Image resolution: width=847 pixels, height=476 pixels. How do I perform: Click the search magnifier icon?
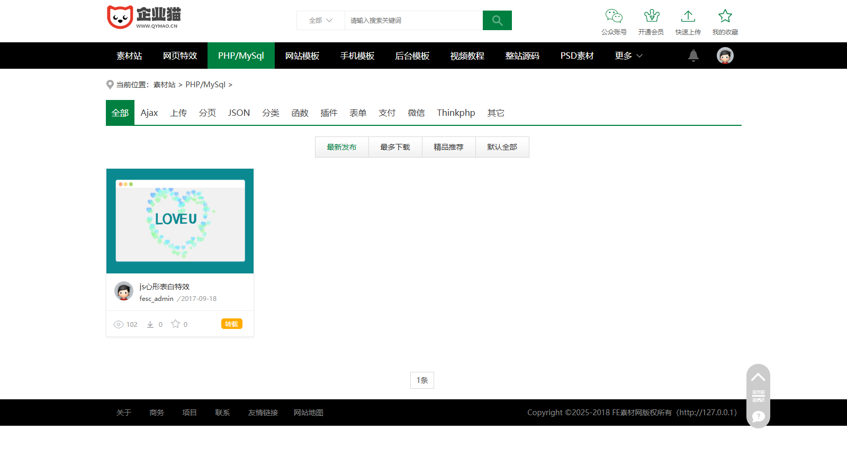point(497,20)
